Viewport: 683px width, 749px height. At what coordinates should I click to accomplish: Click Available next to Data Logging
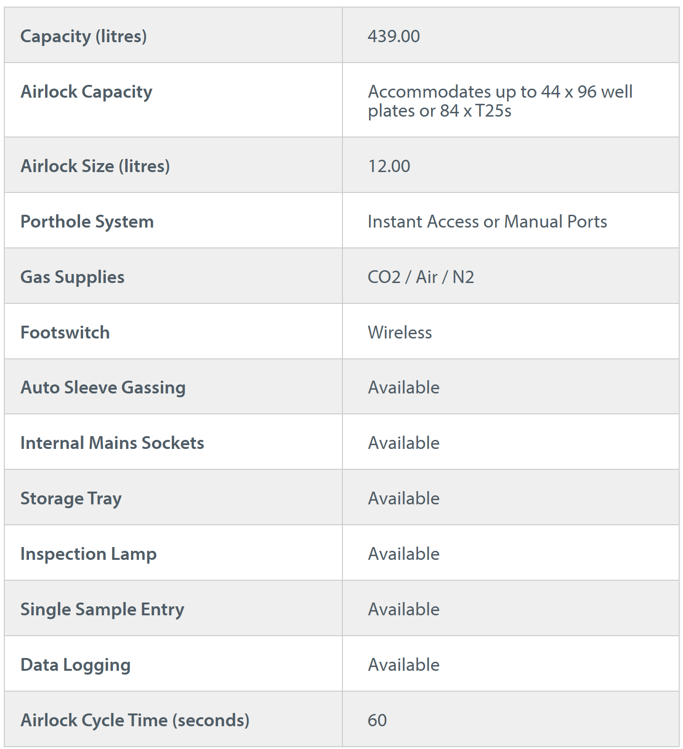tap(404, 665)
